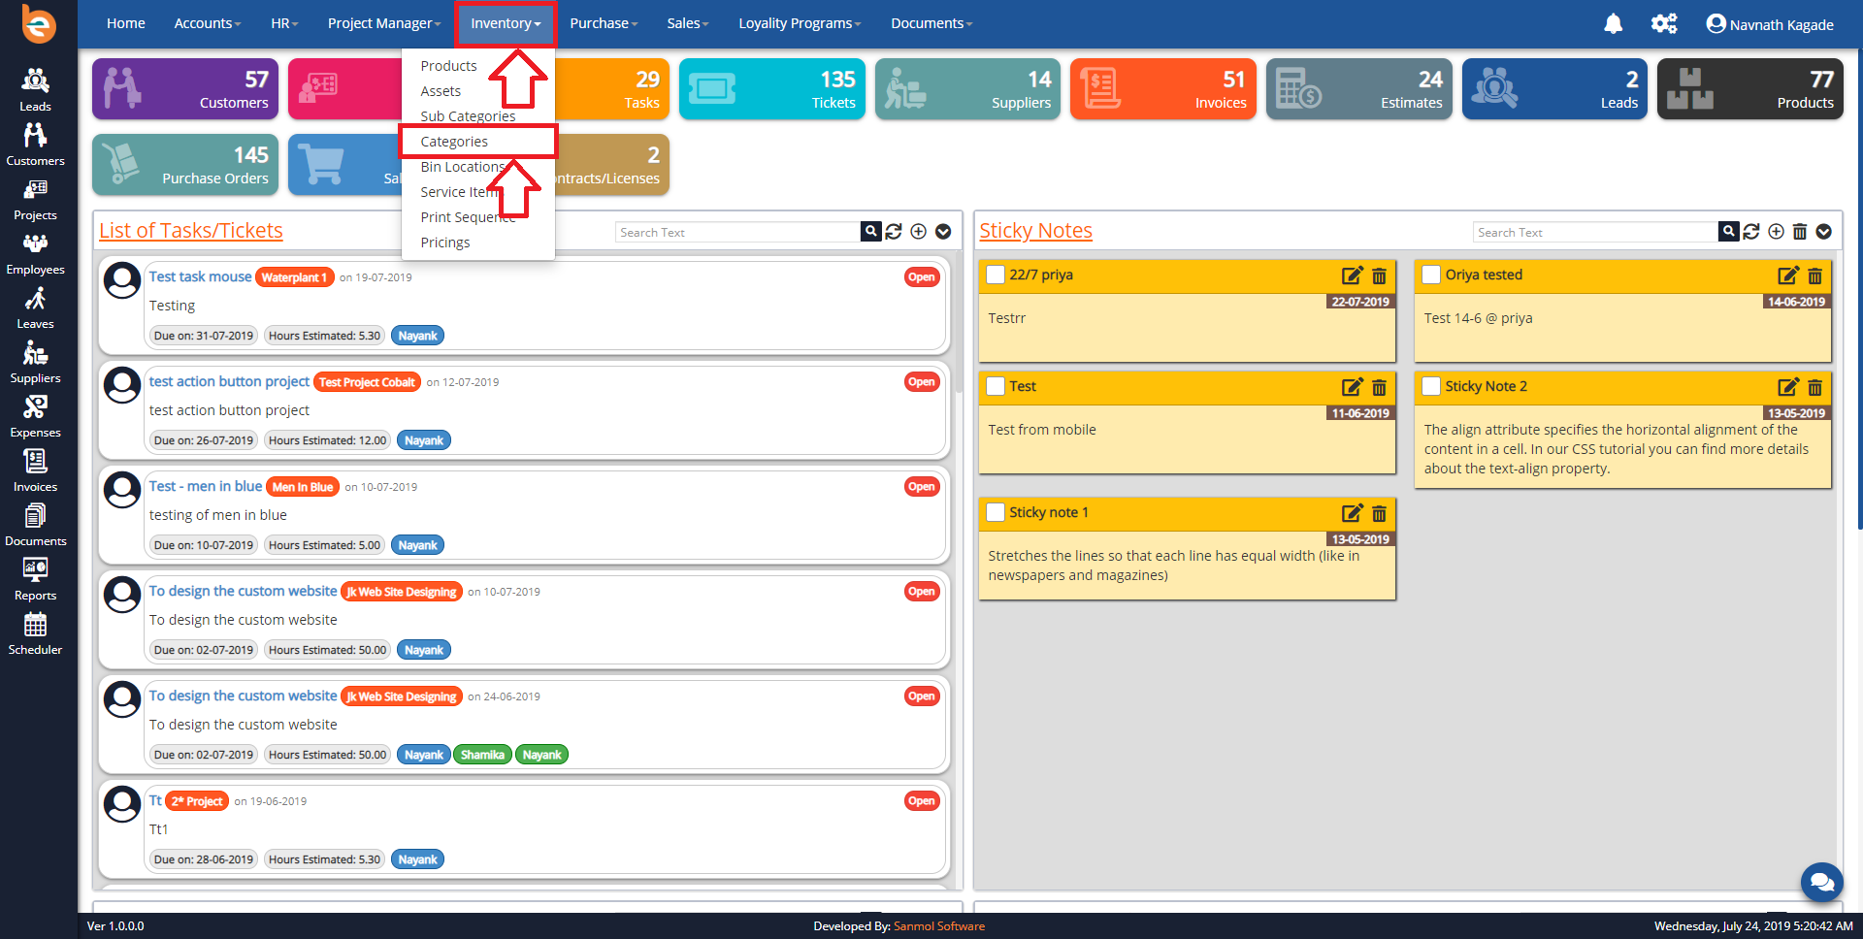Open Scheduler from the sidebar

click(36, 632)
